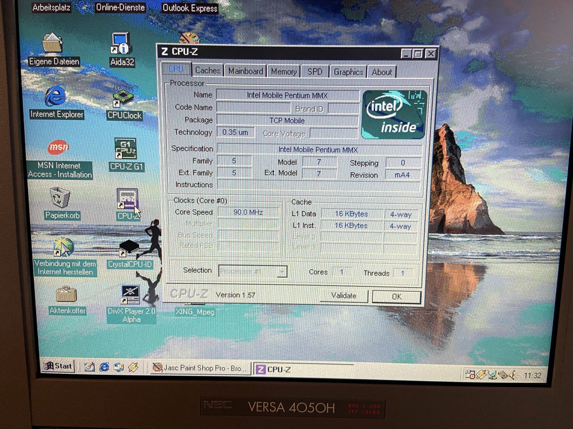Open the Memory tab

pos(284,71)
